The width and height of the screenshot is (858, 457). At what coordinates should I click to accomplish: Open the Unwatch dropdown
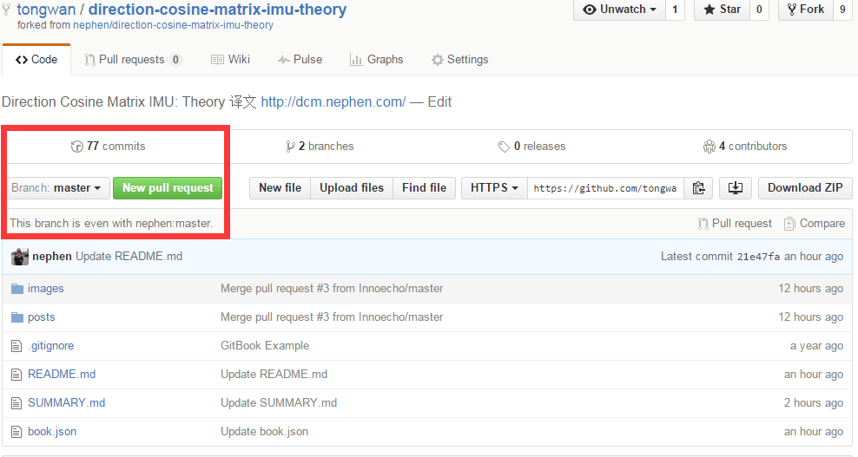point(619,10)
